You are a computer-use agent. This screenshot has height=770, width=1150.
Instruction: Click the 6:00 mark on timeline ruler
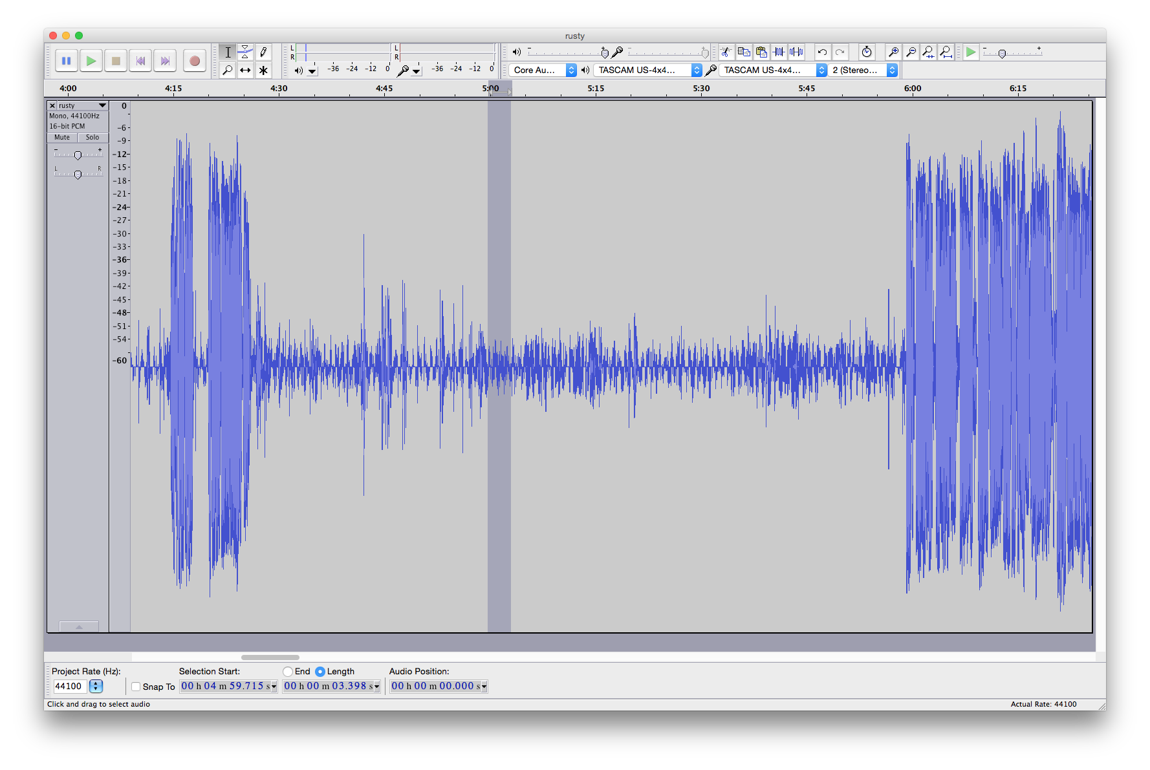[913, 88]
